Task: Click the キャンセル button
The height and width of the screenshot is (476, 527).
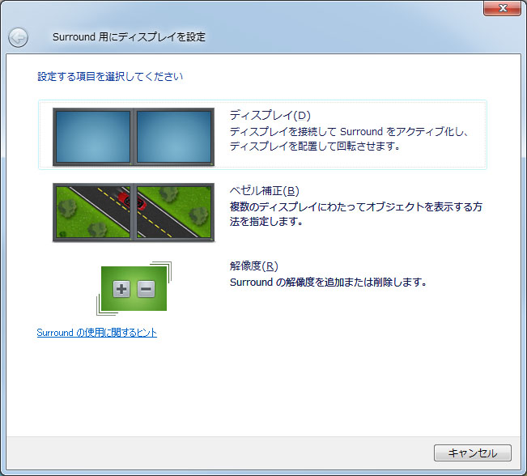Action: click(473, 453)
